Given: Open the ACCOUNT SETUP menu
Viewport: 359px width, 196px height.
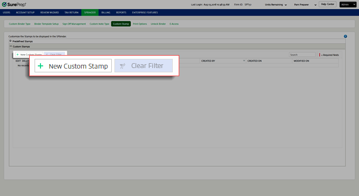Looking at the screenshot, I should tap(25, 12).
